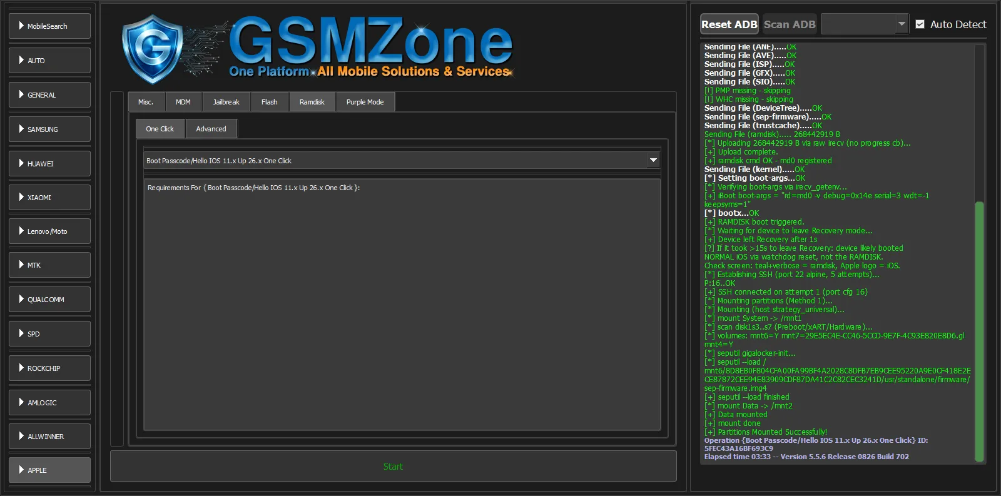Expand the Lenovo/Moto sidebar category

click(x=49, y=231)
